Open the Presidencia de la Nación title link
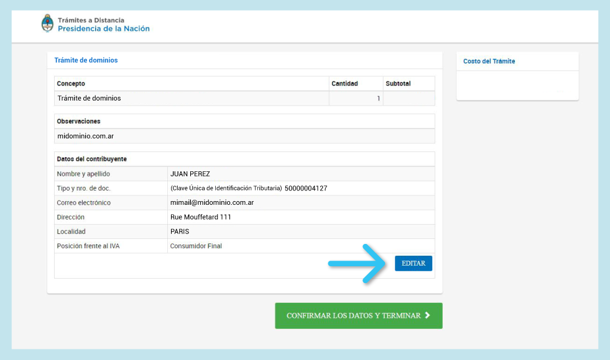Image resolution: width=610 pixels, height=360 pixels. tap(103, 29)
